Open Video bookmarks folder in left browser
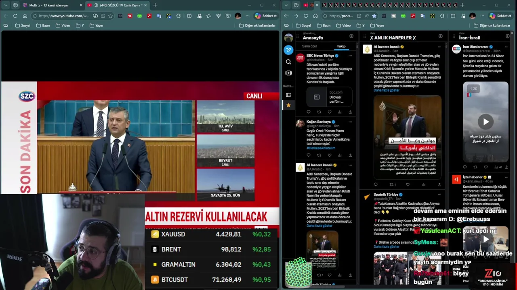Image resolution: width=517 pixels, height=290 pixels. [63, 25]
